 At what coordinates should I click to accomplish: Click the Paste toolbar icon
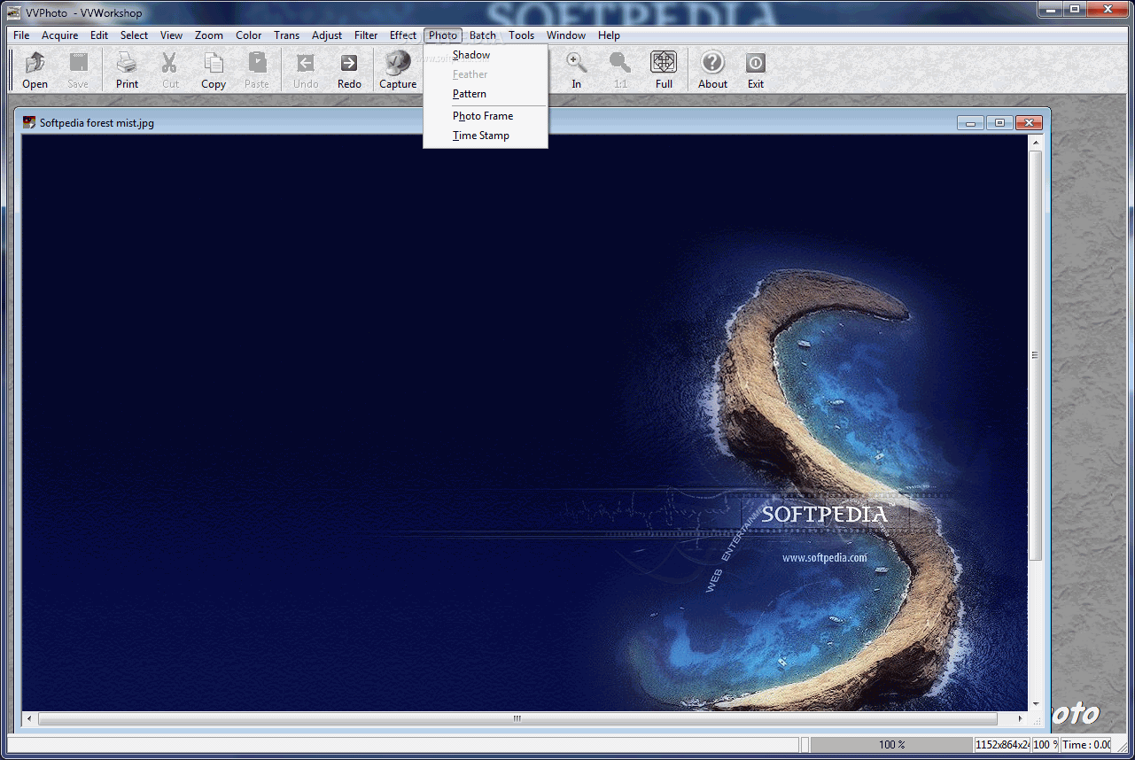coord(257,63)
